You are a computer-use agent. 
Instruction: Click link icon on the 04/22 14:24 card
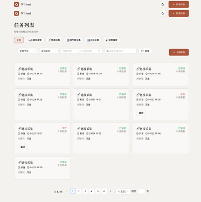pos(19,163)
